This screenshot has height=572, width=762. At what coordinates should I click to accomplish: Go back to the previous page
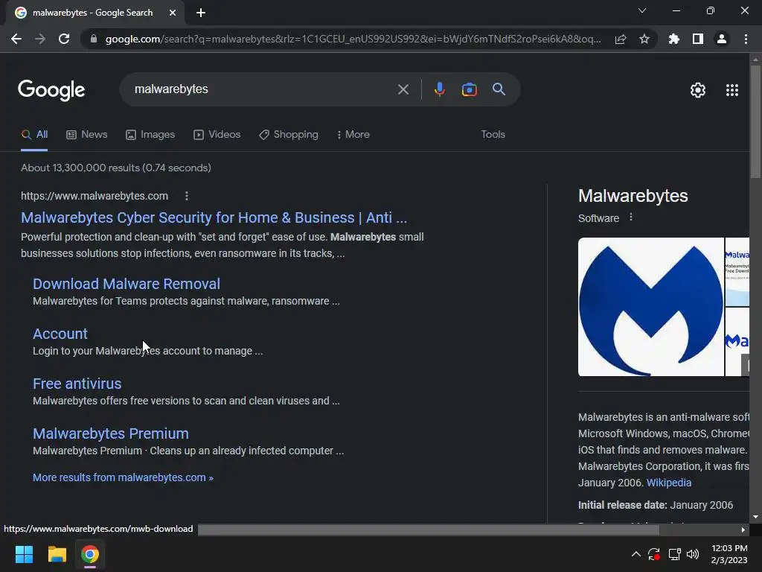coord(16,39)
